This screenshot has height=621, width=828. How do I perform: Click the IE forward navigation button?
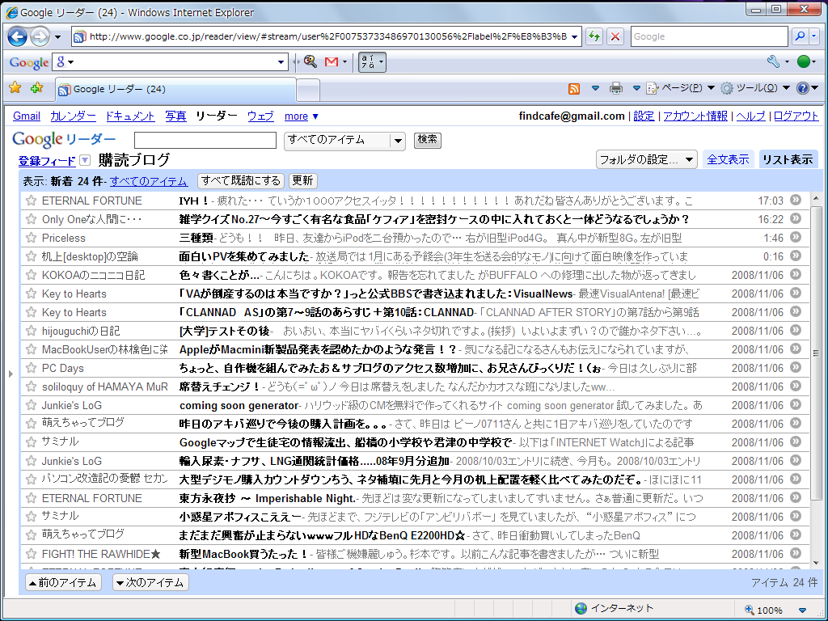[x=40, y=36]
